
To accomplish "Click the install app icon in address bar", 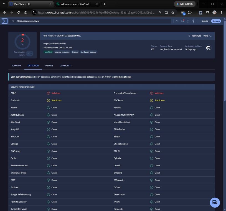I will [x=166, y=12].
